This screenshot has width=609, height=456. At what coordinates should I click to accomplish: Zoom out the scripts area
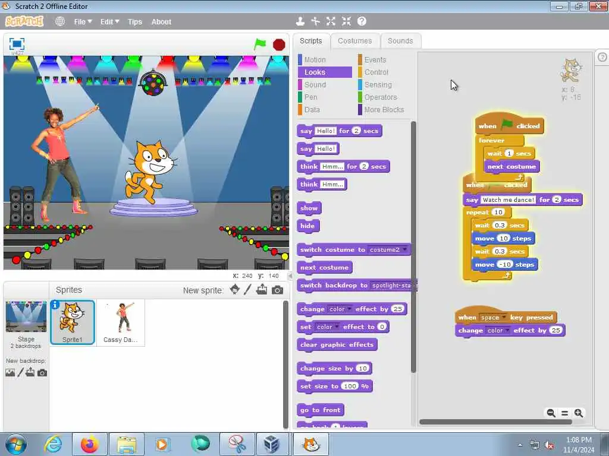pyautogui.click(x=551, y=413)
